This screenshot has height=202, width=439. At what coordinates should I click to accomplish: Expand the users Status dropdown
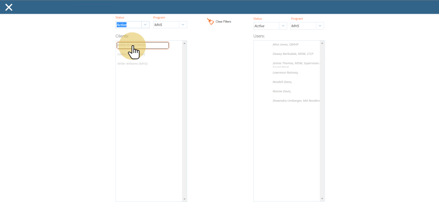(283, 26)
